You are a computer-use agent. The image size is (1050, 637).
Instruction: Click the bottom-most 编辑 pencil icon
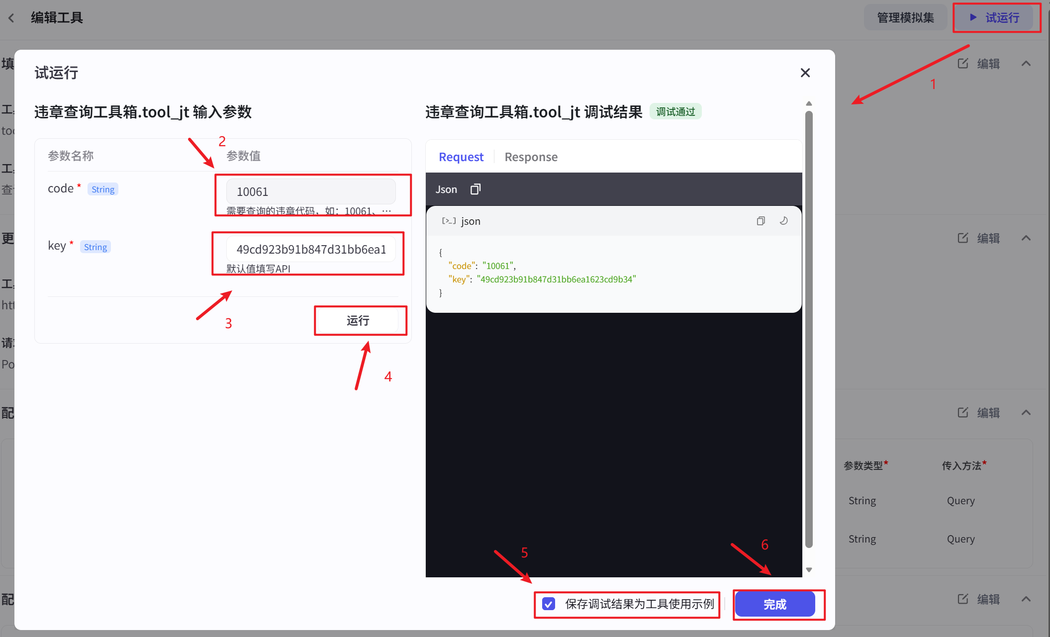pos(963,599)
